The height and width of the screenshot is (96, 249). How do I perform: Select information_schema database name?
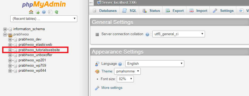coord(29,29)
